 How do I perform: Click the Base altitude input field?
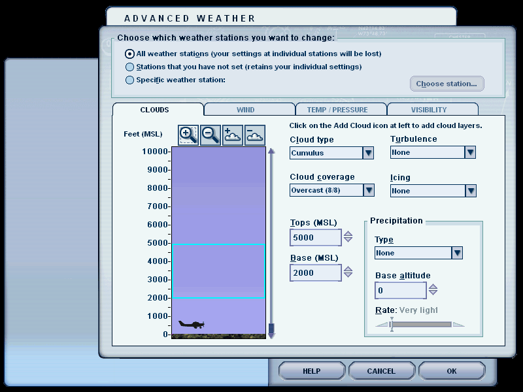pos(401,290)
